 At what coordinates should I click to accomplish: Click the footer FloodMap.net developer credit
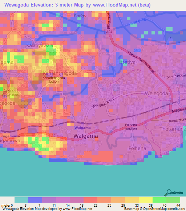coord(47,209)
